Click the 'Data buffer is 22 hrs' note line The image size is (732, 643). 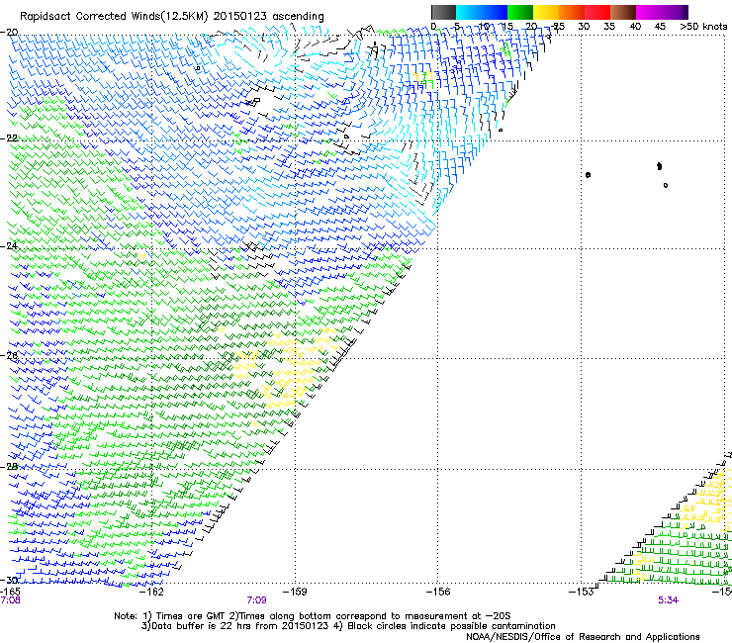click(348, 626)
